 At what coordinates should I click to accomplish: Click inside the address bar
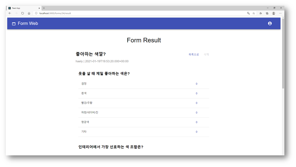tap(83, 13)
